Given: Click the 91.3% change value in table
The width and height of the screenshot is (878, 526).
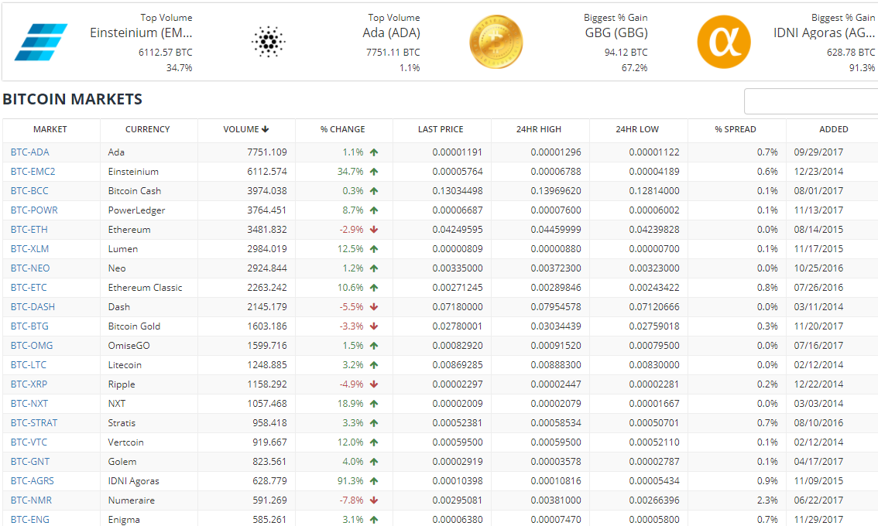Looking at the screenshot, I should tap(351, 480).
